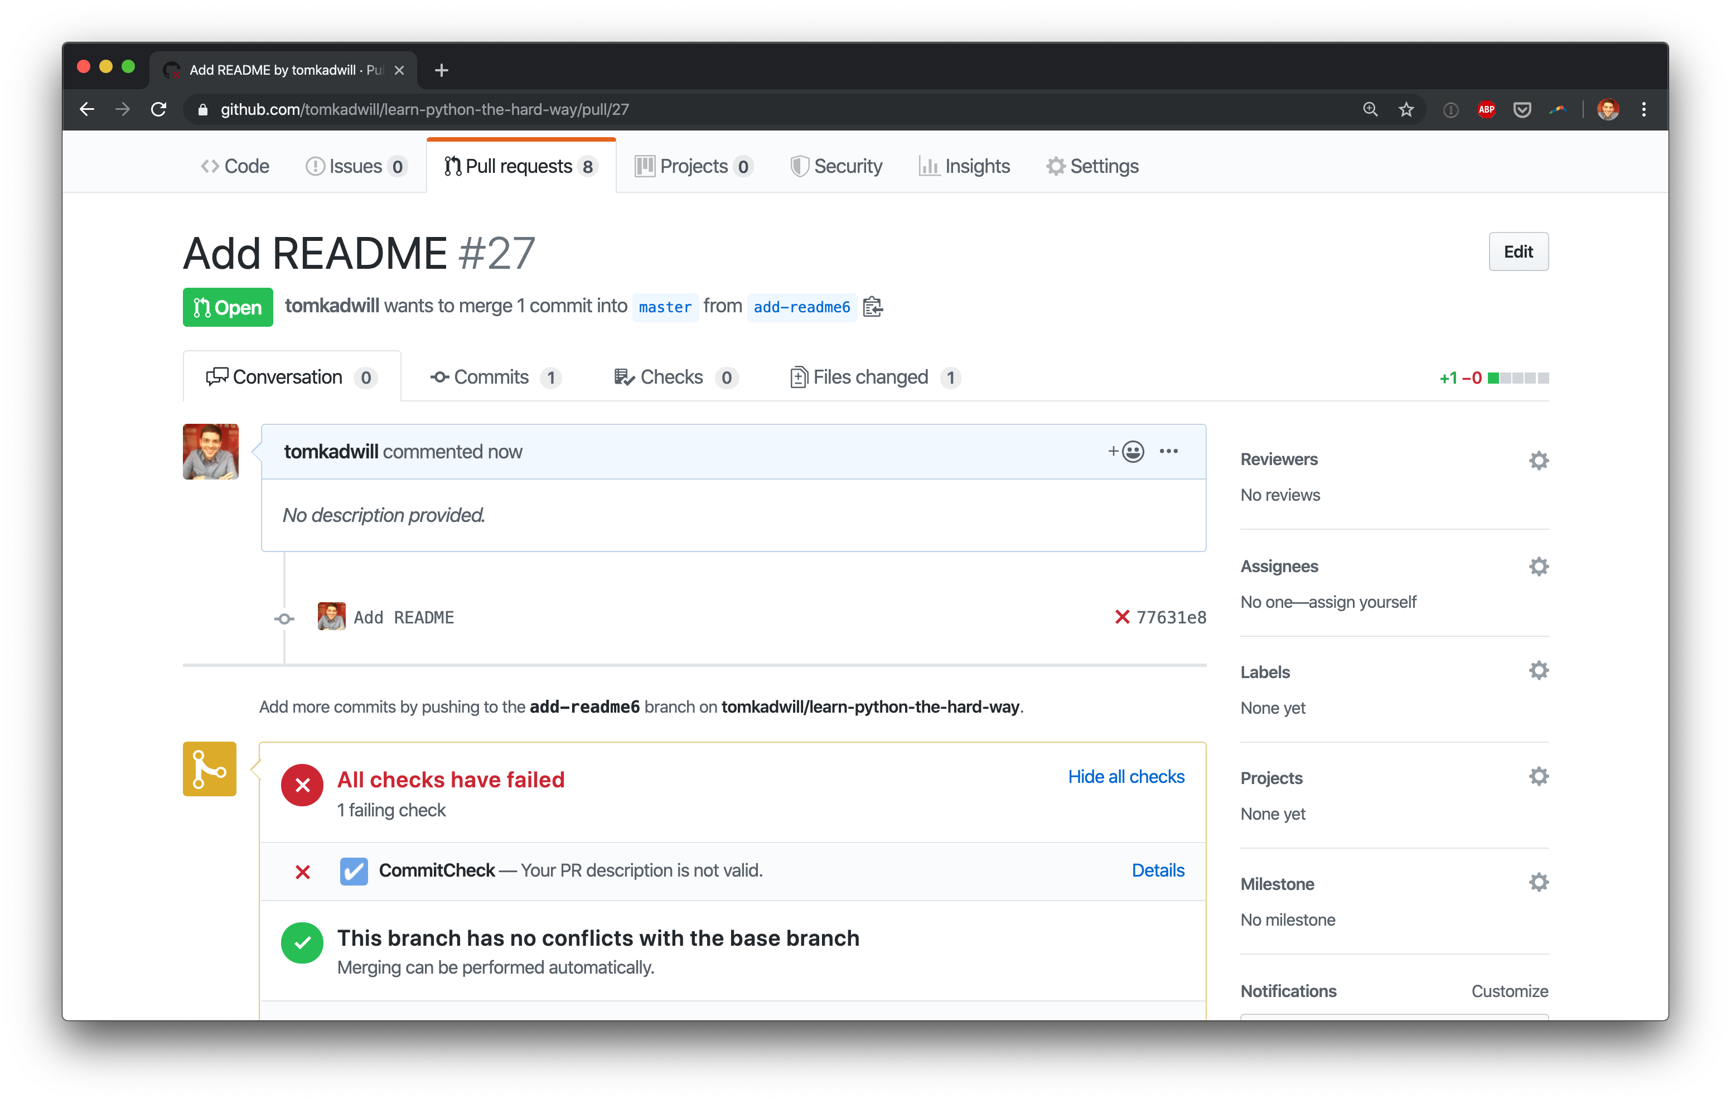
Task: Toggle the bookmark star in address bar
Action: tap(1406, 109)
